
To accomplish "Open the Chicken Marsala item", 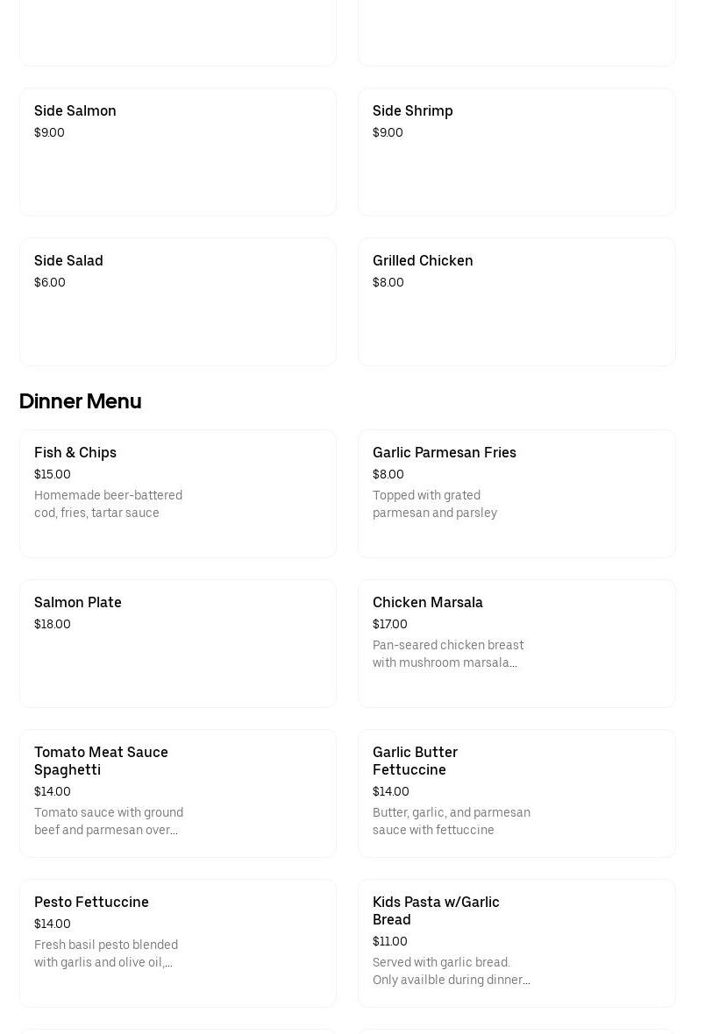I will (x=516, y=643).
